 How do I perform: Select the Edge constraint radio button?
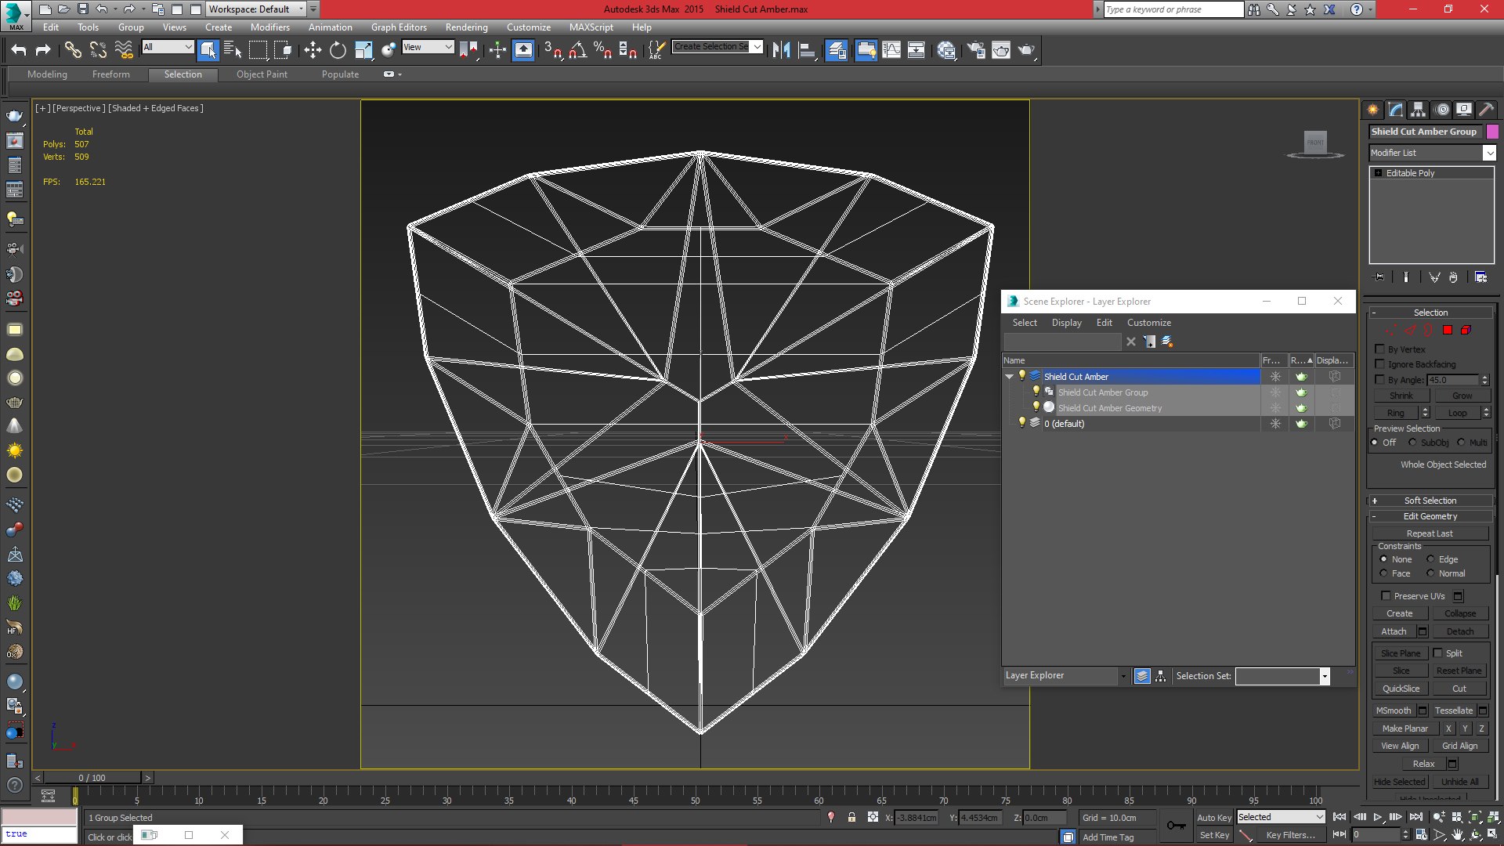pyautogui.click(x=1430, y=559)
